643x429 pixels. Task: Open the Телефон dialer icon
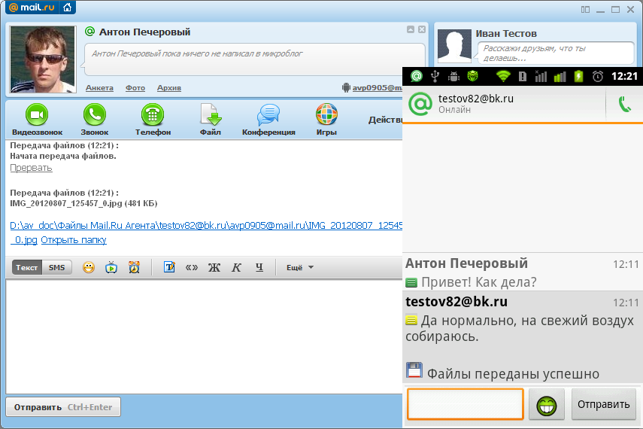(x=153, y=115)
